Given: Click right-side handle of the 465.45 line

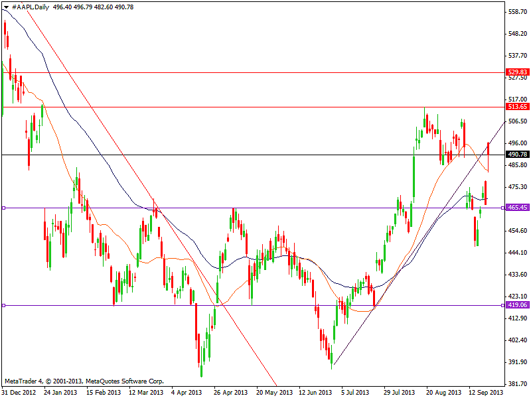Looking at the screenshot, I should pyautogui.click(x=502, y=208).
